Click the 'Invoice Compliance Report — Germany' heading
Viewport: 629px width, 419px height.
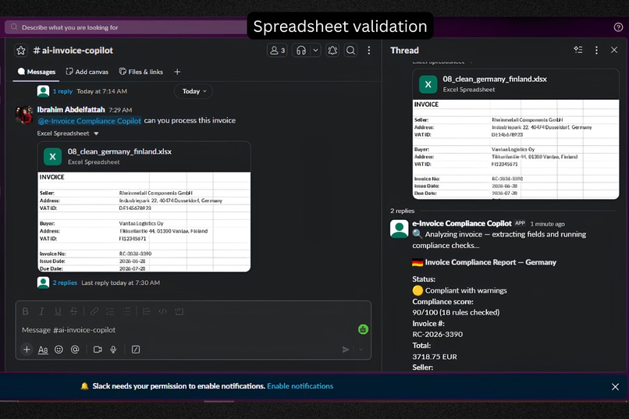click(491, 262)
